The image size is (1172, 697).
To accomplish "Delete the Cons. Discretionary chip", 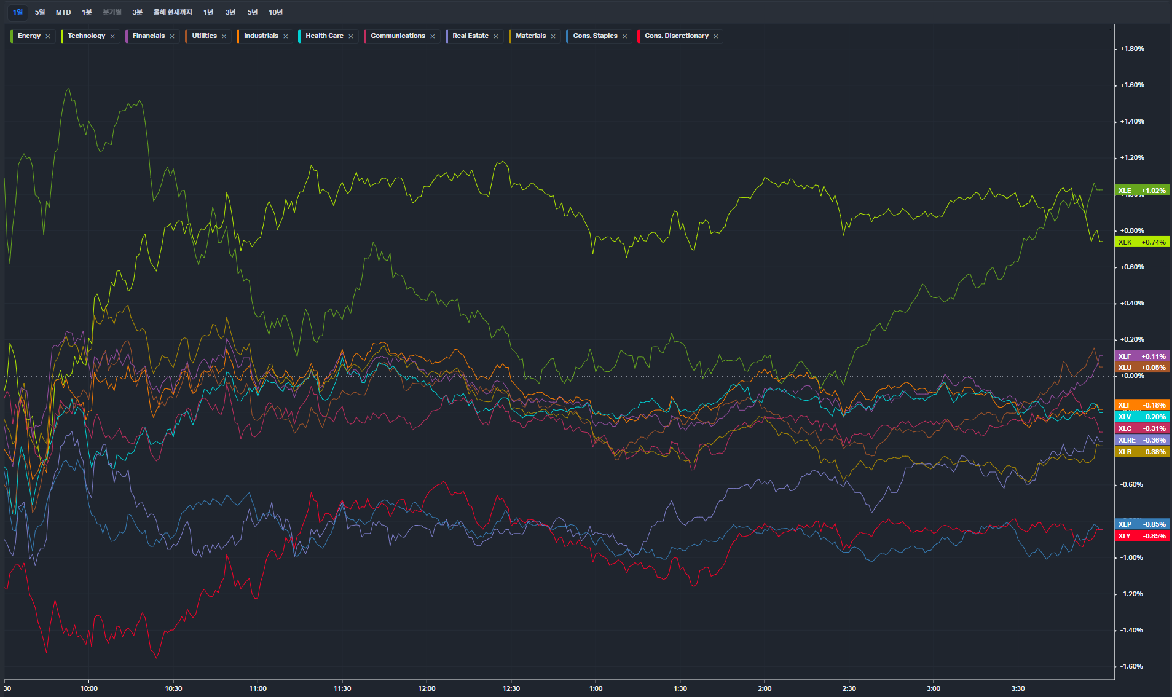I will point(716,36).
